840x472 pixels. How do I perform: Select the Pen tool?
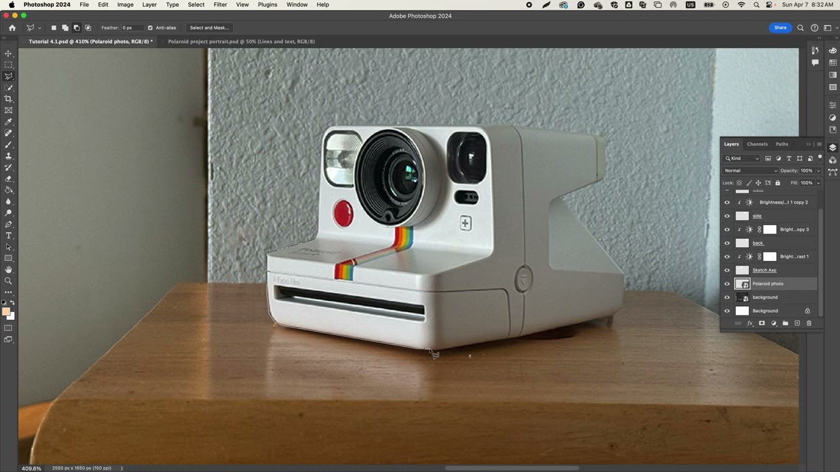9,224
